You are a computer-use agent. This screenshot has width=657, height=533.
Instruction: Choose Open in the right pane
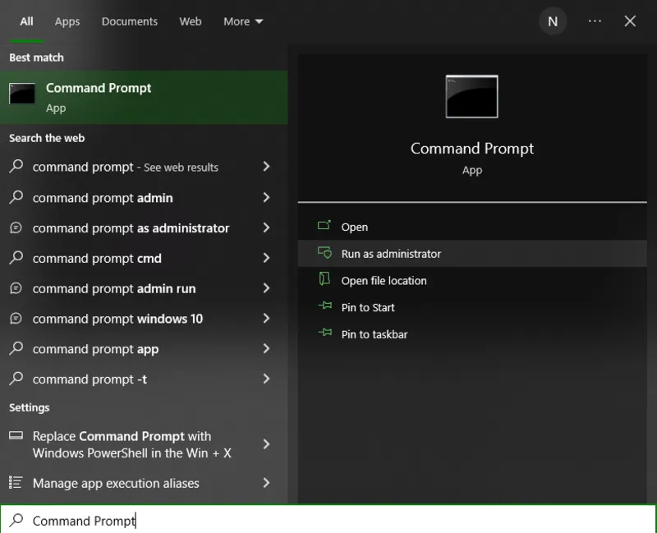click(x=472, y=227)
